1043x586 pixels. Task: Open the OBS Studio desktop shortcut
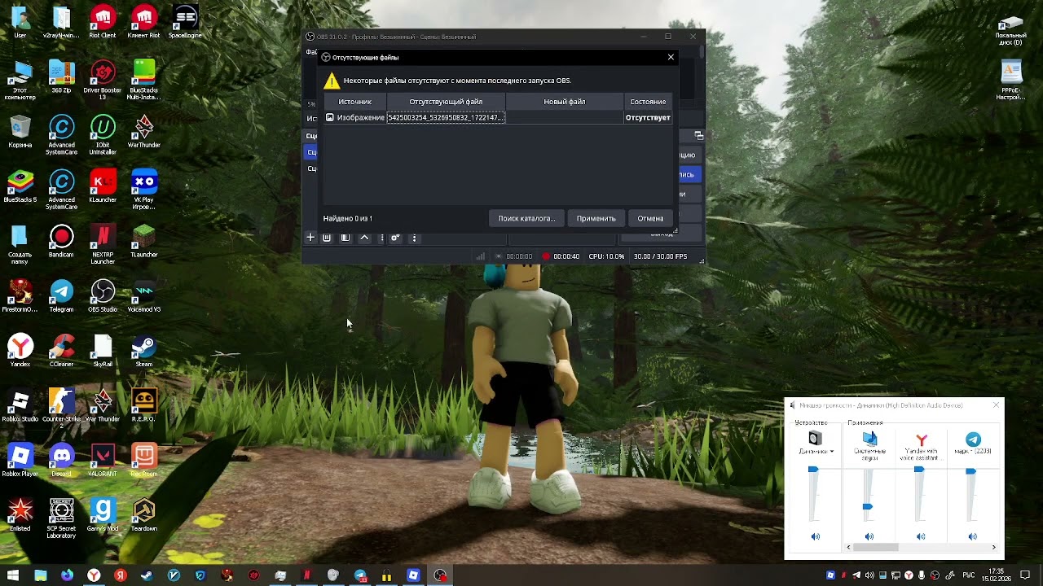pyautogui.click(x=103, y=296)
